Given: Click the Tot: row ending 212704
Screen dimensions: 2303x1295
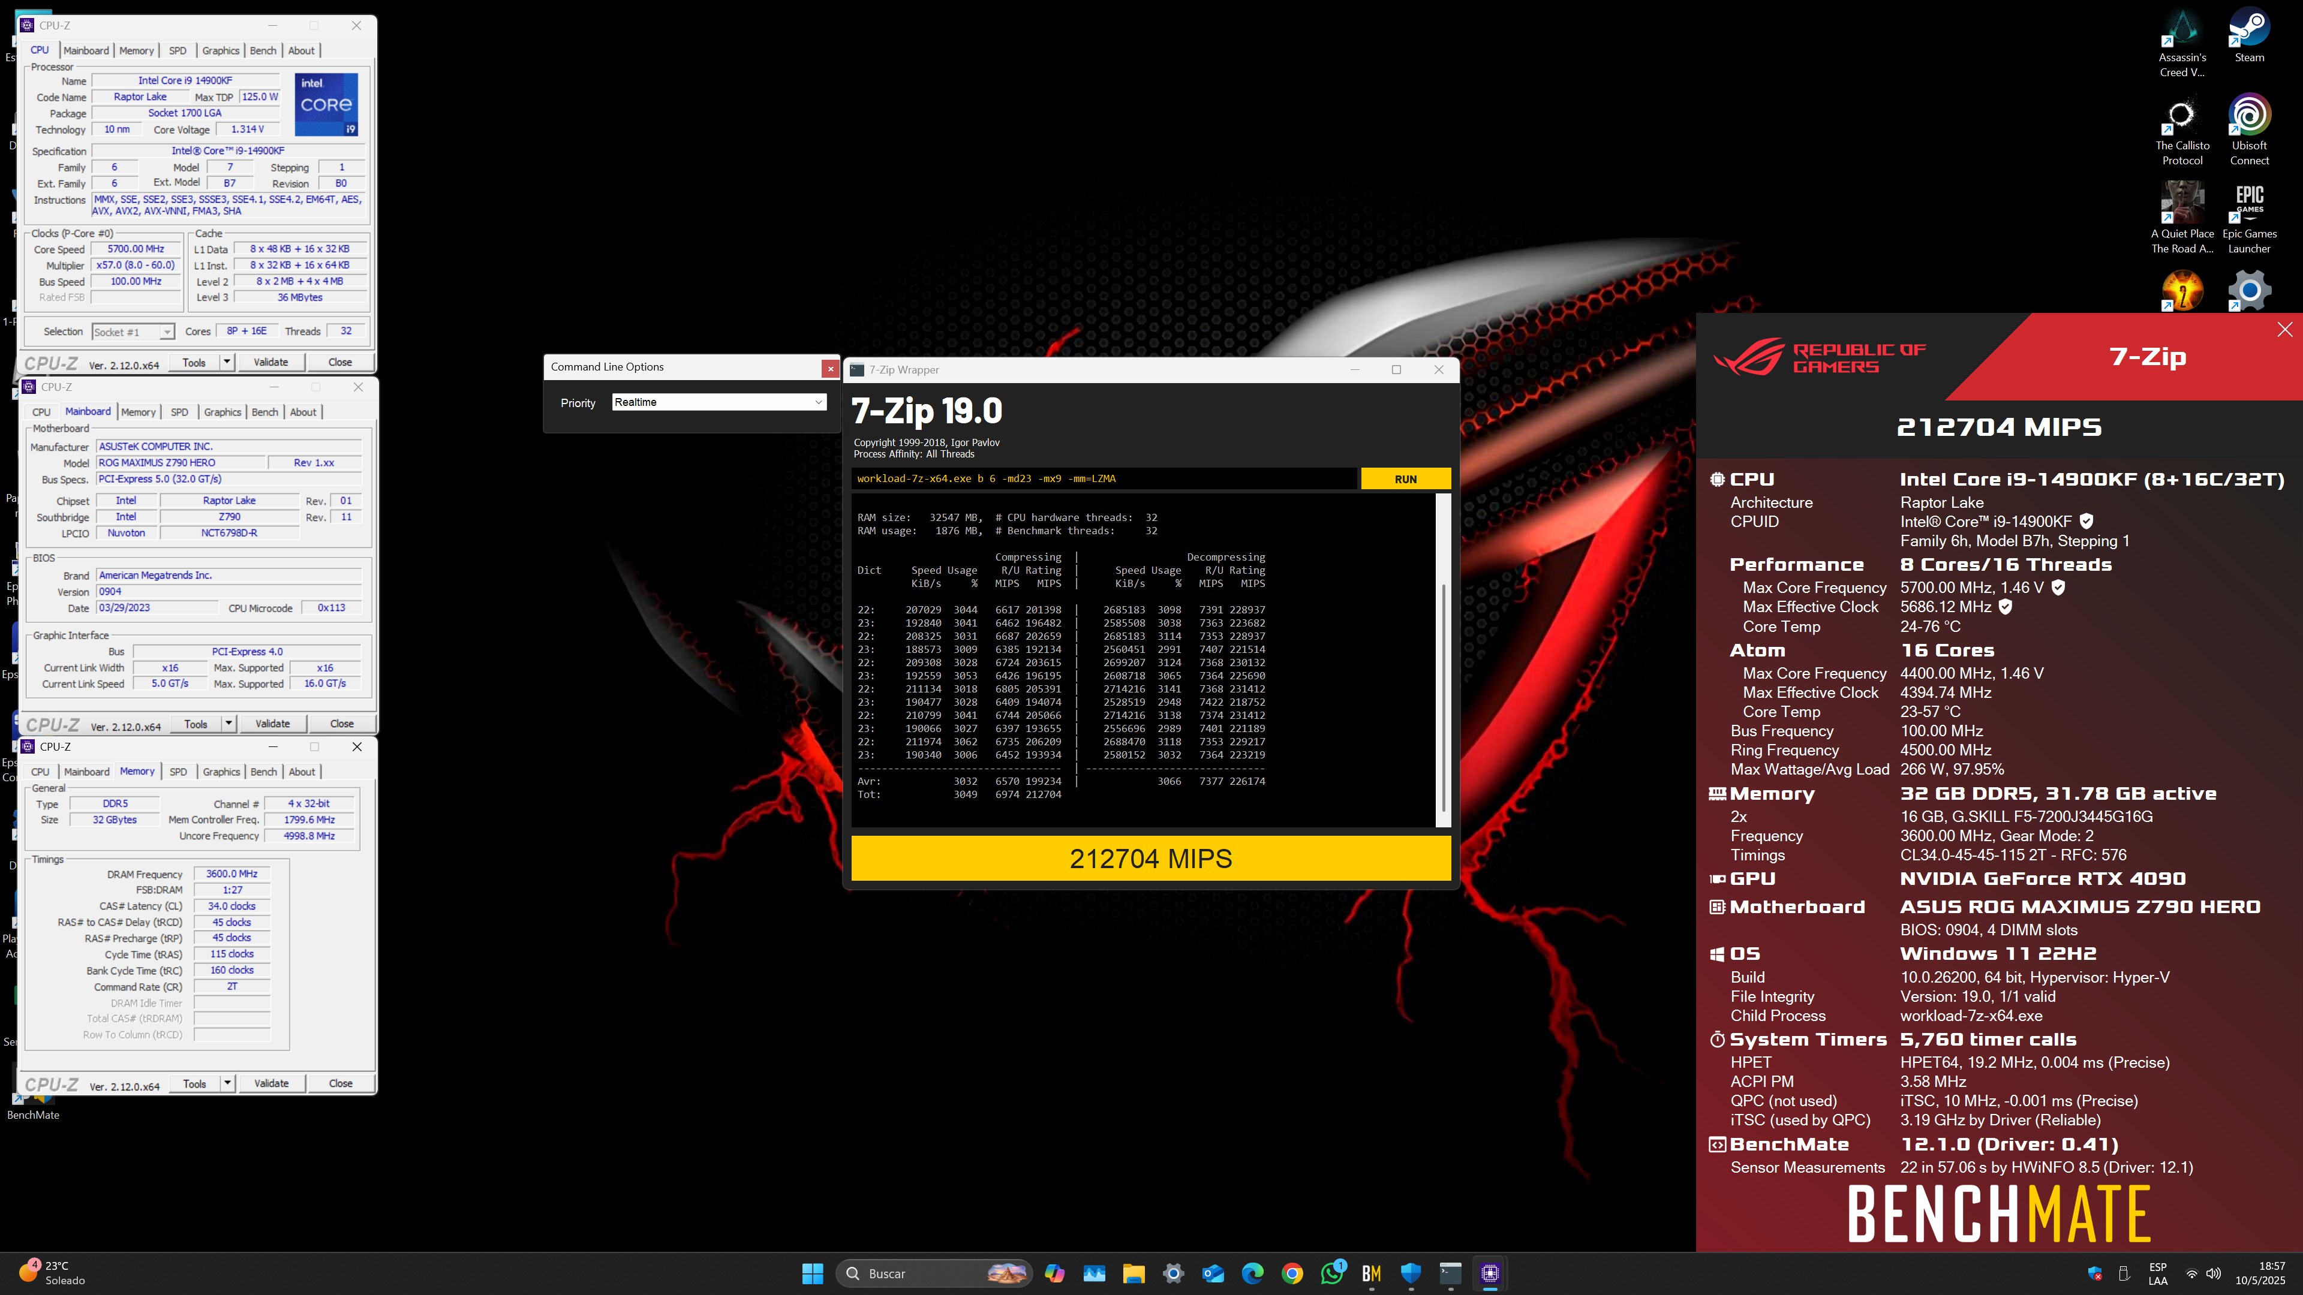Looking at the screenshot, I should click(960, 794).
